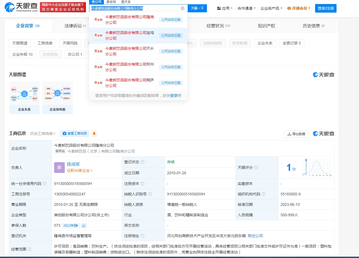
Task: Switch to the 查老板 search tab
Action: point(111,2)
